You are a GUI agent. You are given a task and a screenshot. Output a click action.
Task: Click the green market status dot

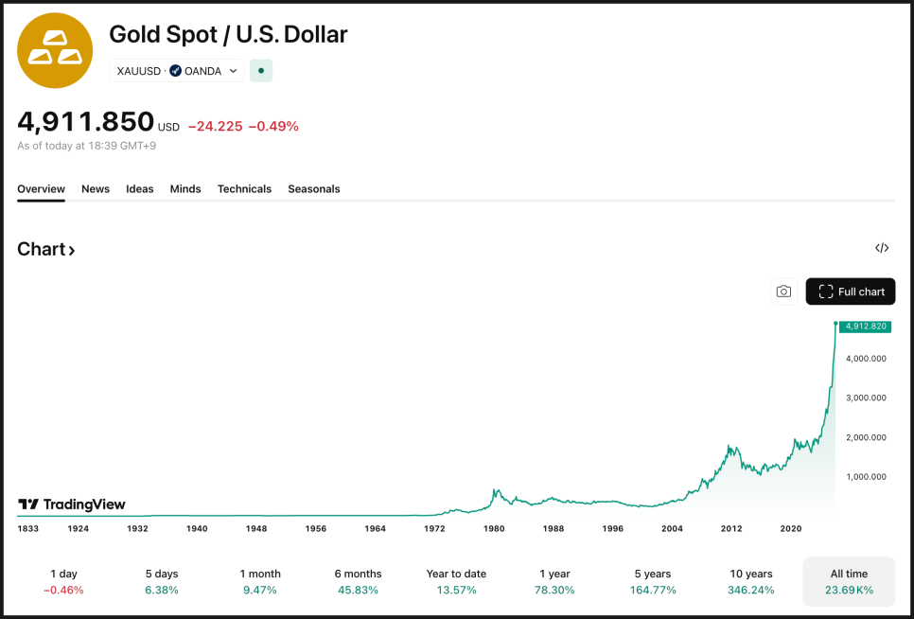click(x=261, y=71)
